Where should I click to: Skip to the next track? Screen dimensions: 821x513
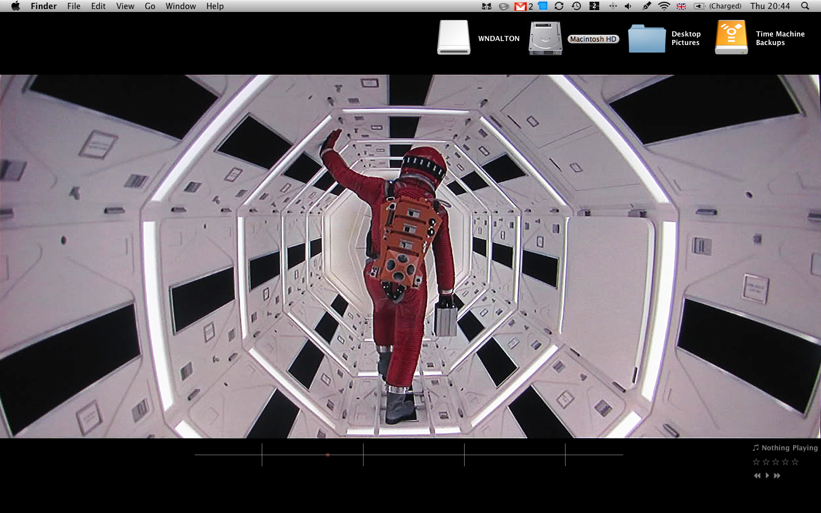777,475
